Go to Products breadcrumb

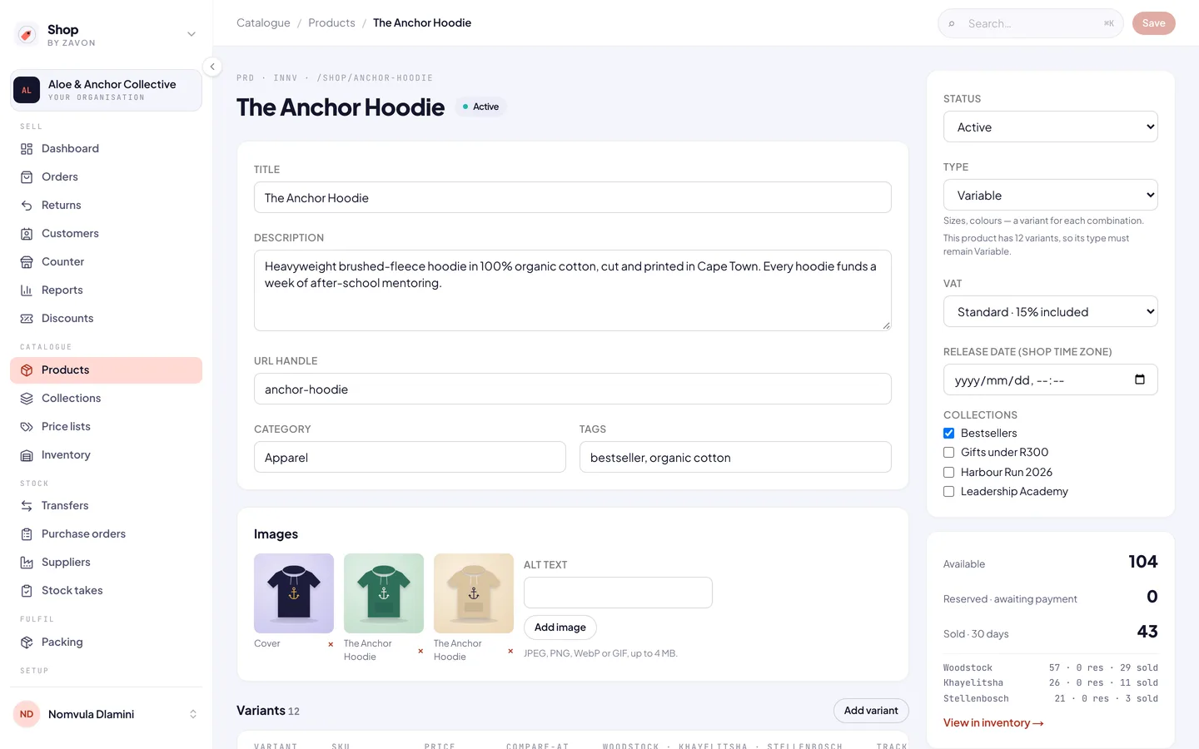pyautogui.click(x=331, y=23)
